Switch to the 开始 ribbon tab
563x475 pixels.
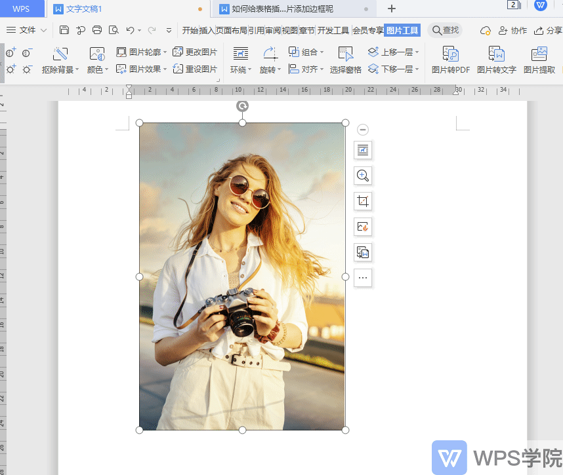click(190, 31)
